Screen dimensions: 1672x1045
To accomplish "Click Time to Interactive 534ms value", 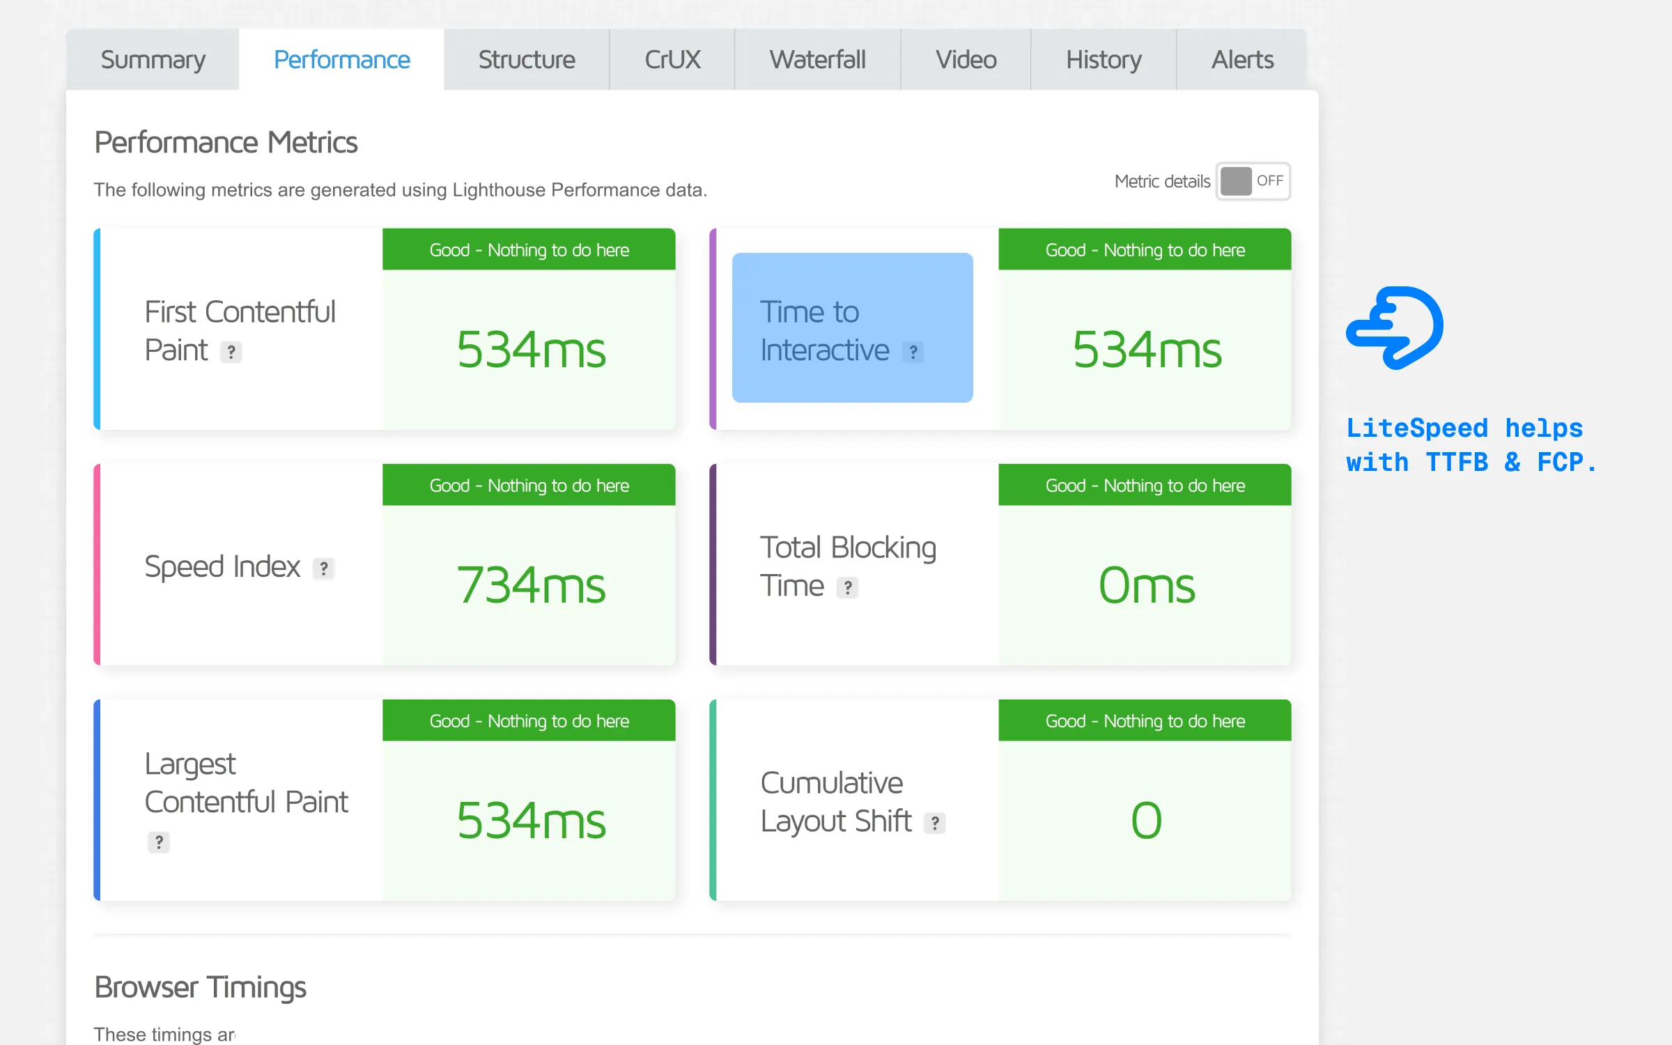I will pos(1147,350).
